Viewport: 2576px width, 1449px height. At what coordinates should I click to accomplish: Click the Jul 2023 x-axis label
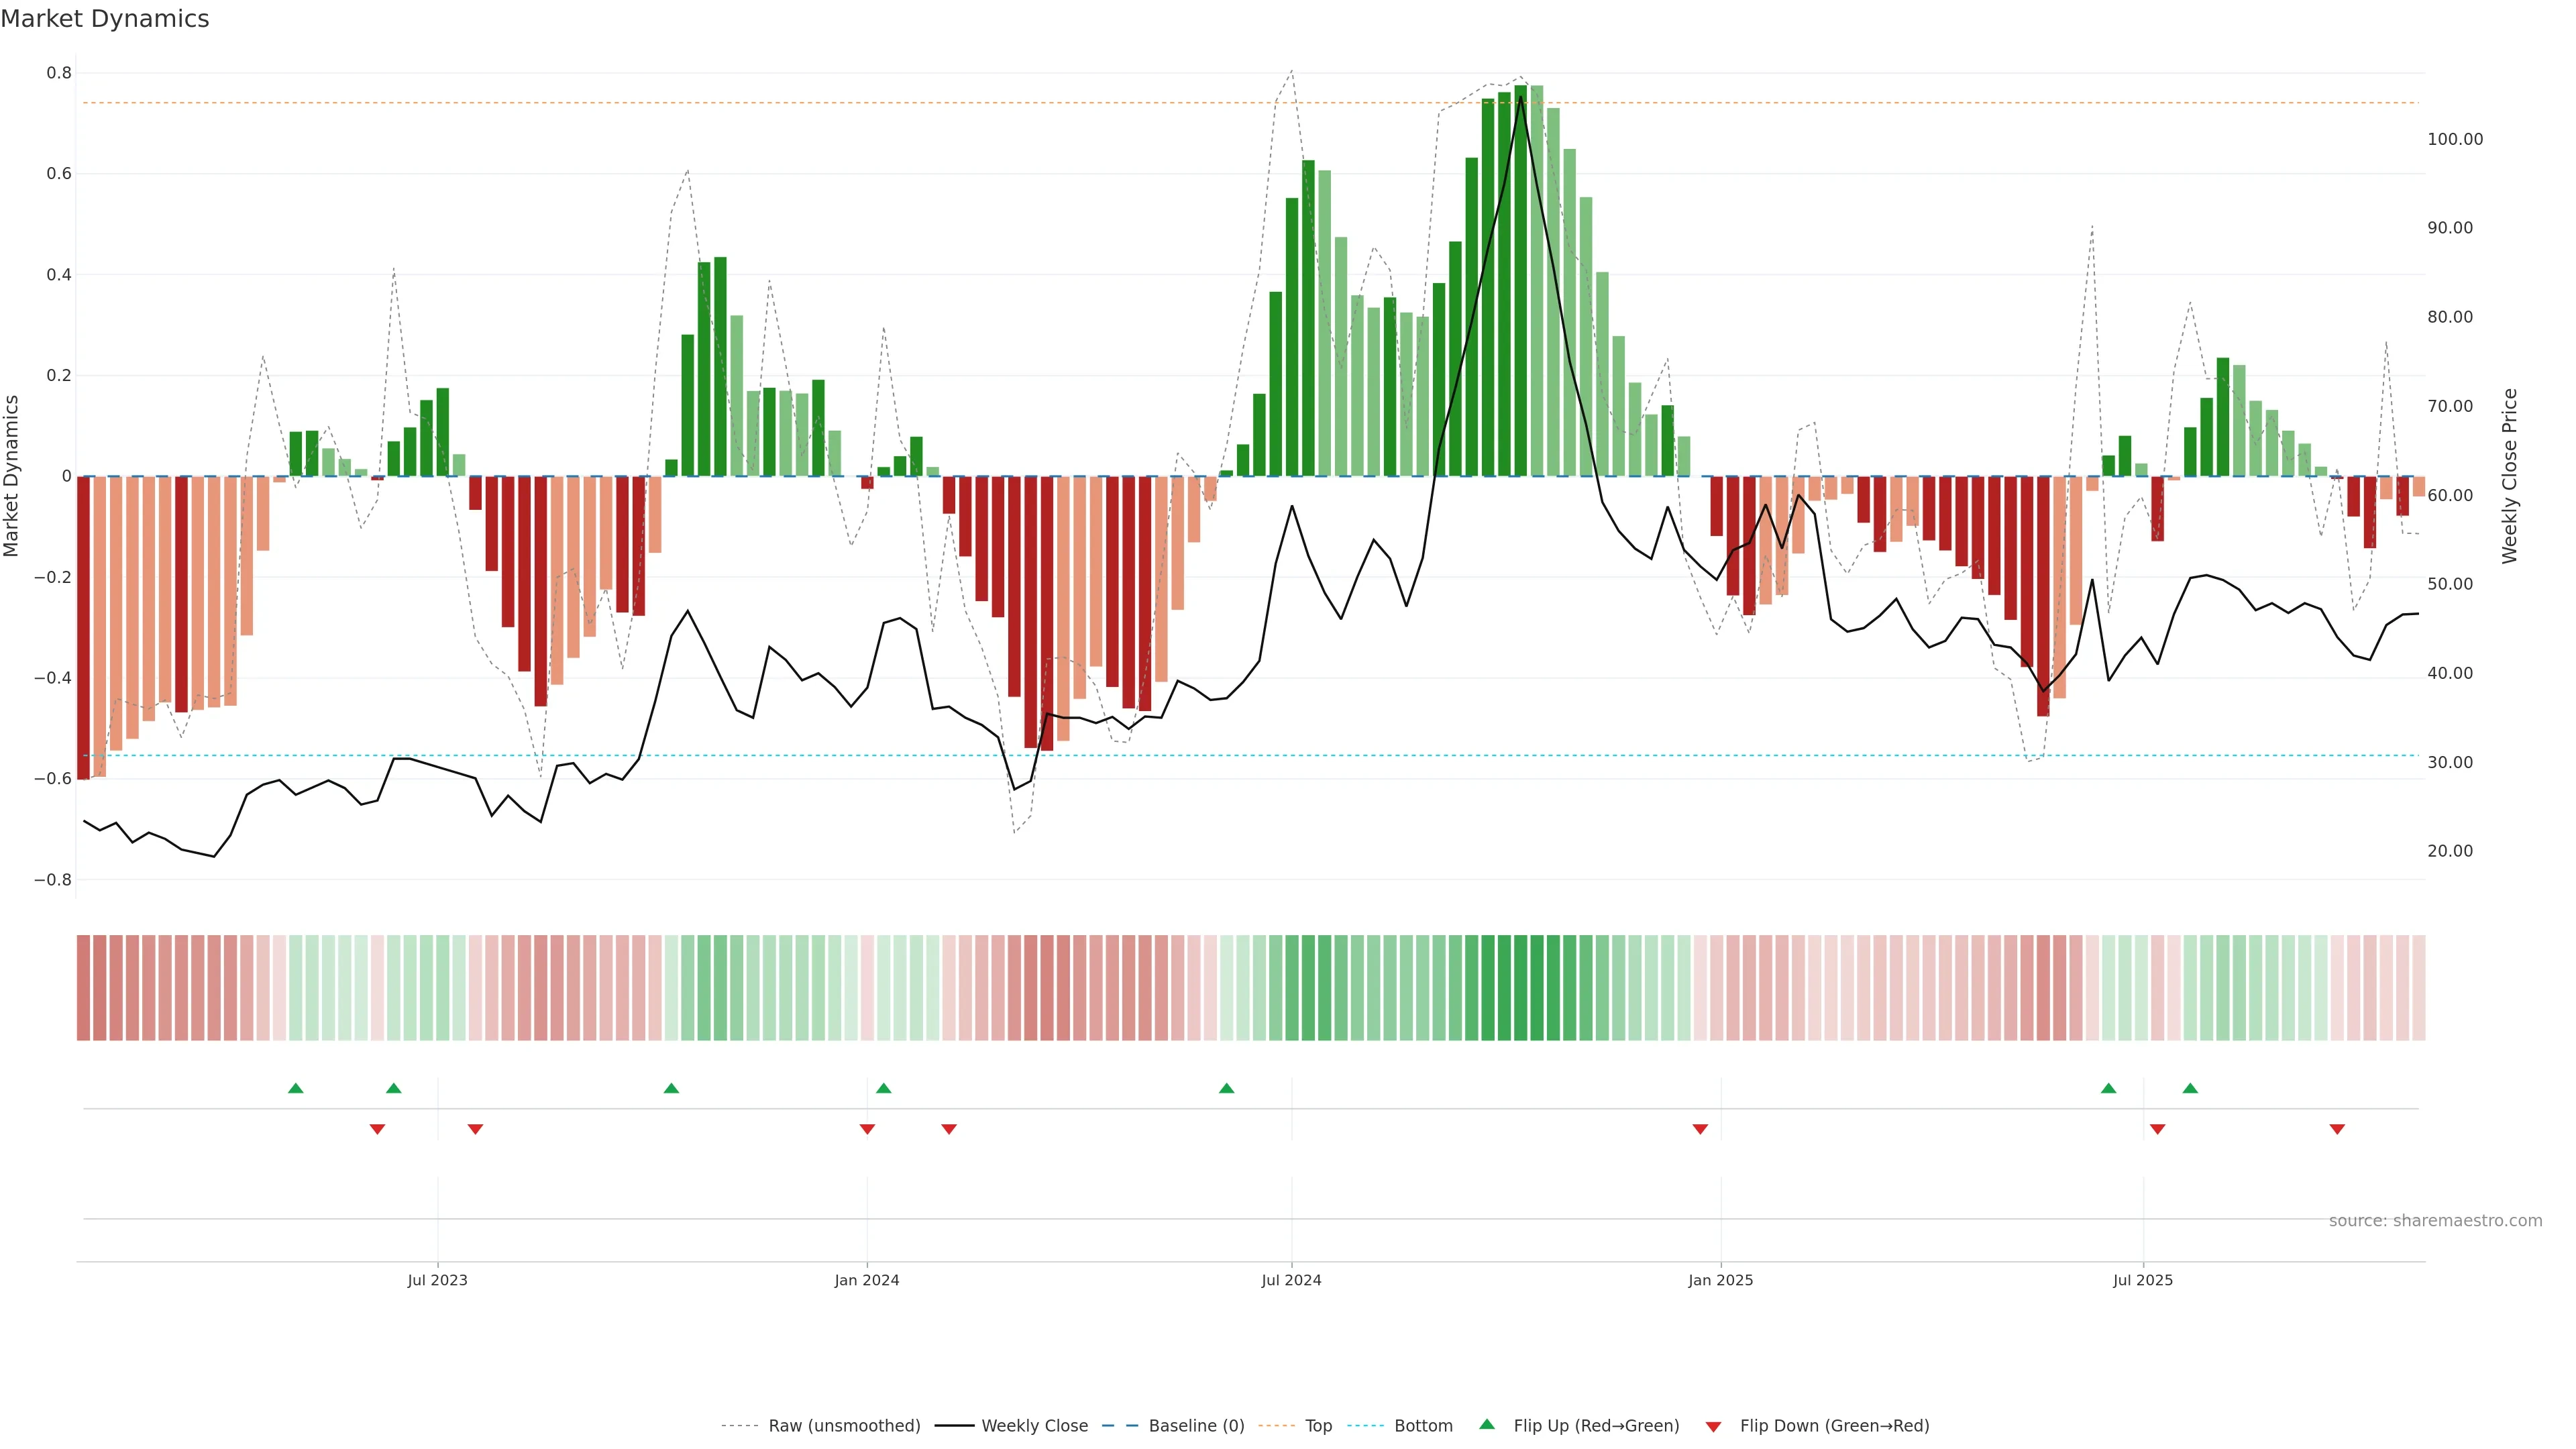437,1280
